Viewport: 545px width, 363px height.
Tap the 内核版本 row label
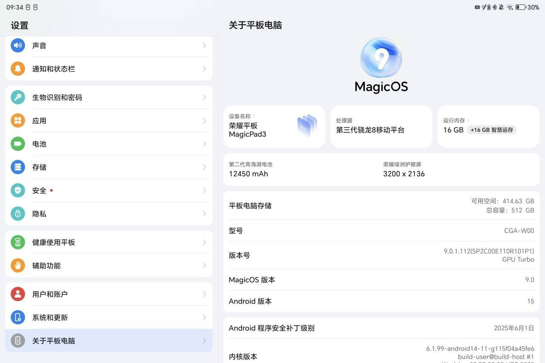click(243, 357)
